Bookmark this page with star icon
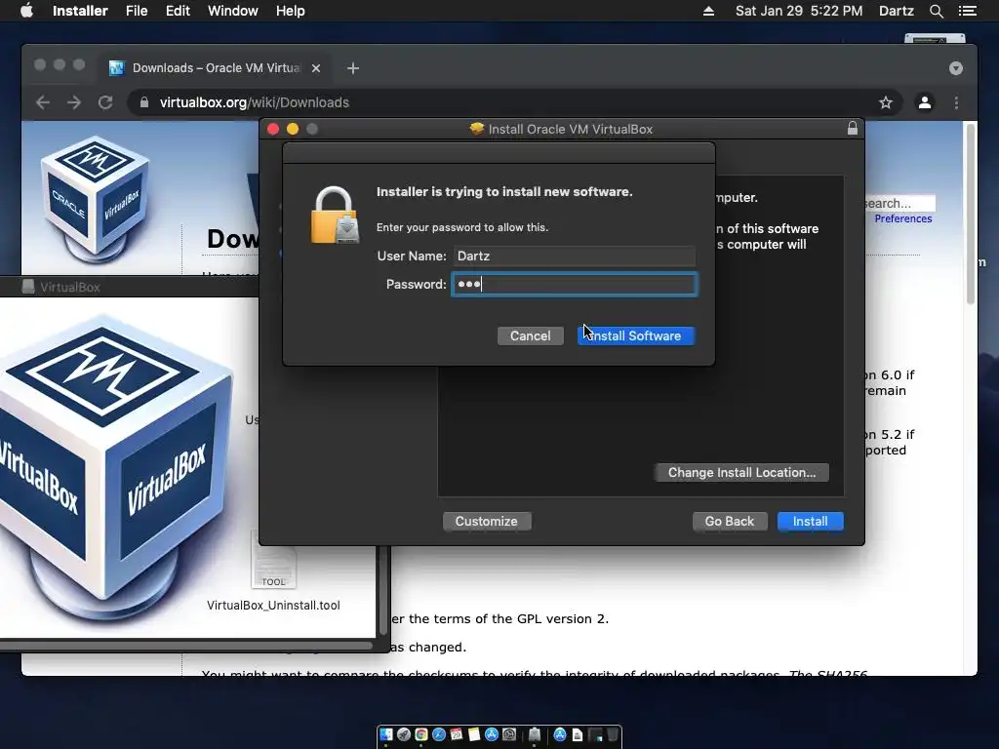Image resolution: width=999 pixels, height=749 pixels. (x=886, y=102)
